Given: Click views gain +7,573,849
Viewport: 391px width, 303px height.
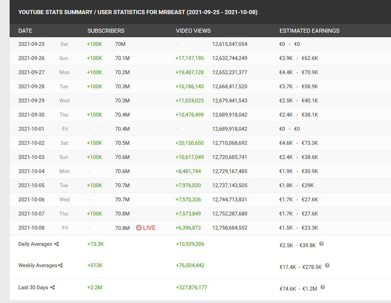Looking at the screenshot, I should (188, 214).
